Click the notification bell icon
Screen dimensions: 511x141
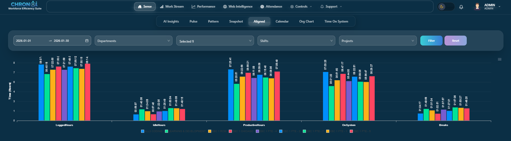coord(461,7)
